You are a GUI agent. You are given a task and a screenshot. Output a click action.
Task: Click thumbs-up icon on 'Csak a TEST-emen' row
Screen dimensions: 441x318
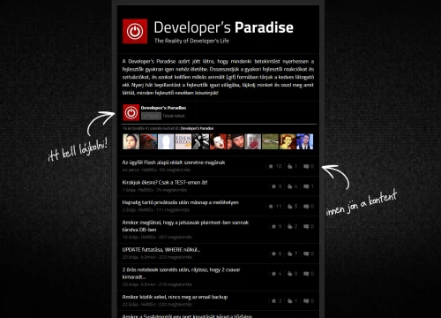(x=290, y=186)
